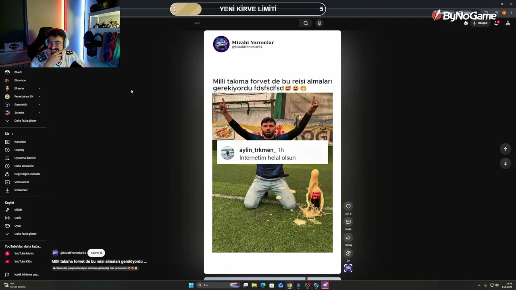
Task: Open the linked video chip under the title
Action: click(95, 268)
